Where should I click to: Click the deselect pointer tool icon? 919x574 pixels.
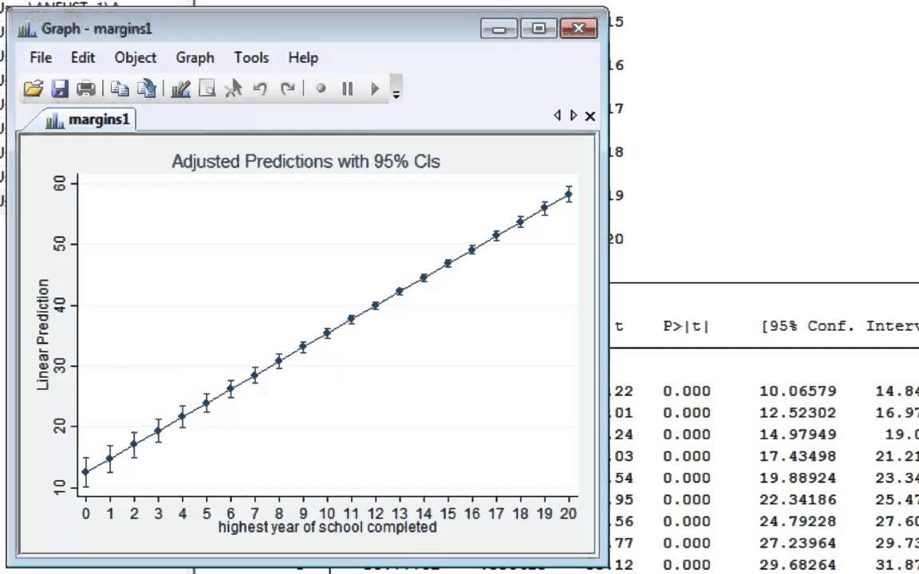[233, 88]
